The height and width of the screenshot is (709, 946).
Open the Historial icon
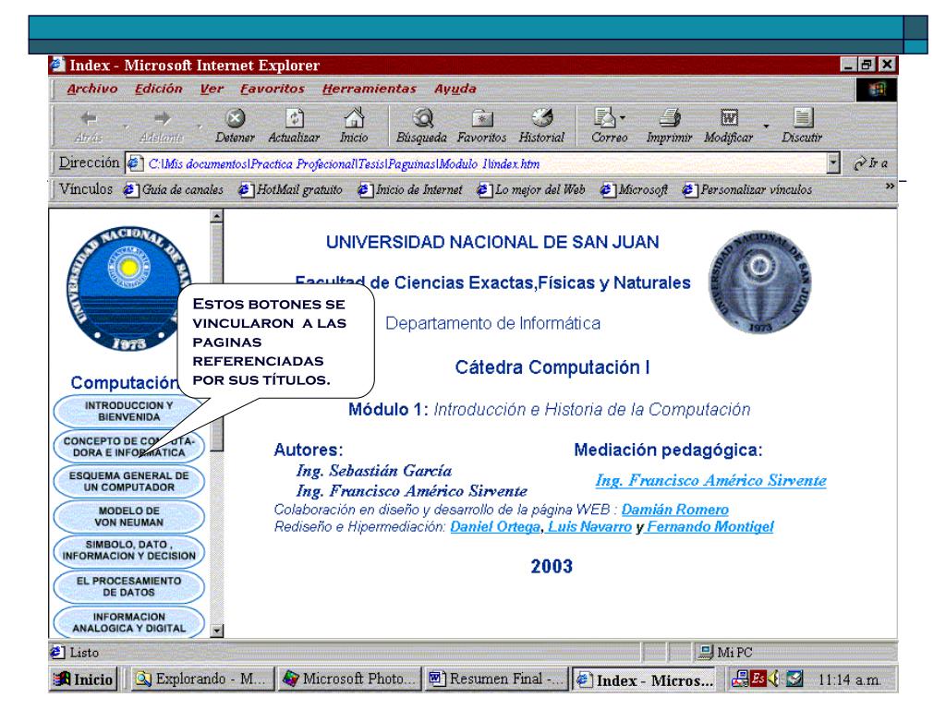(541, 117)
